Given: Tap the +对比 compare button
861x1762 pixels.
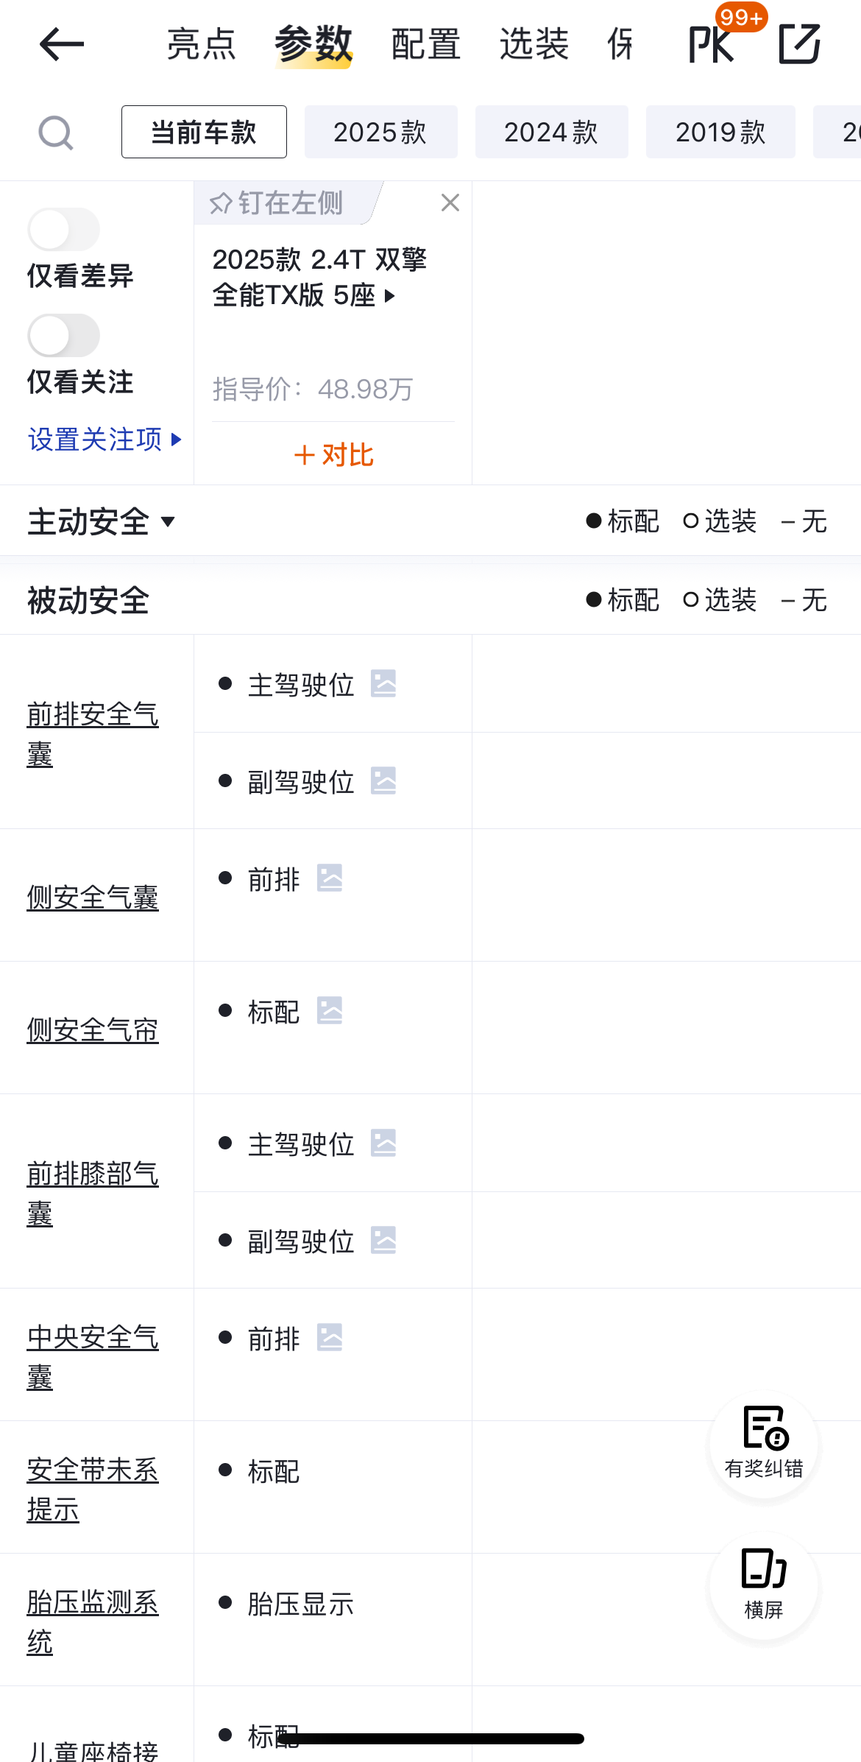Looking at the screenshot, I should [333, 455].
